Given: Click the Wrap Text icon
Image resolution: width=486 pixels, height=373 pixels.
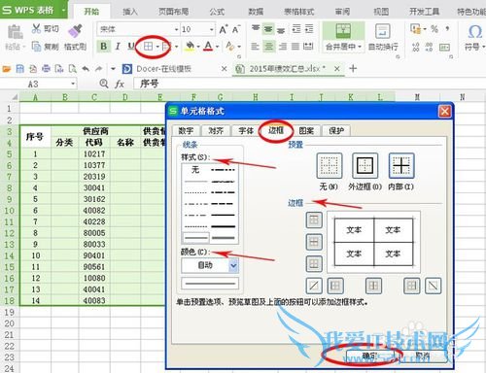Looking at the screenshot, I should (x=383, y=32).
